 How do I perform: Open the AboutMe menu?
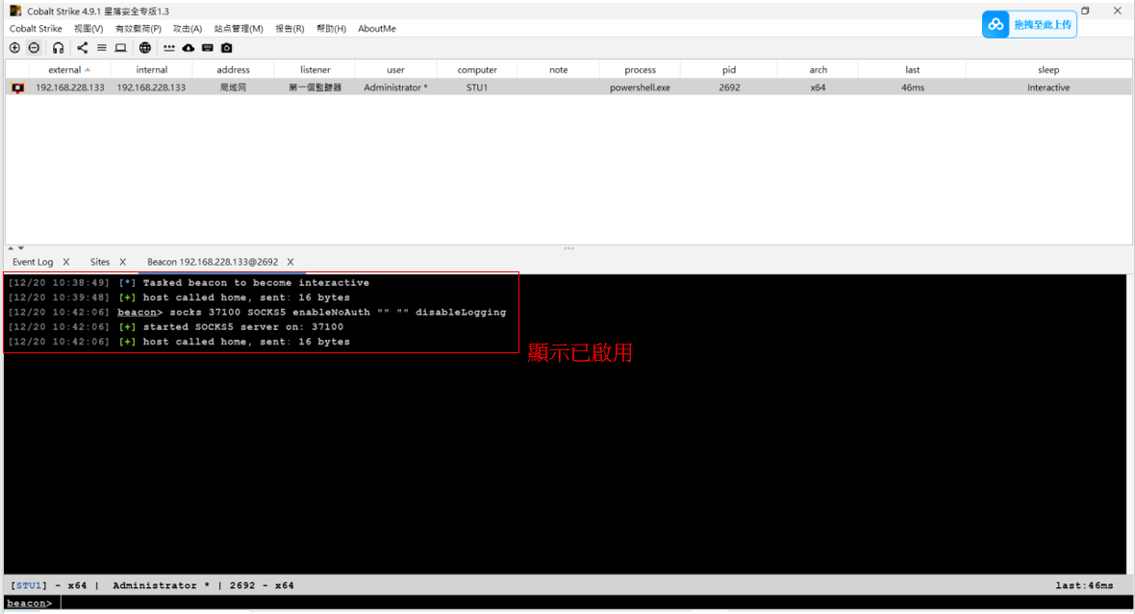tap(377, 29)
